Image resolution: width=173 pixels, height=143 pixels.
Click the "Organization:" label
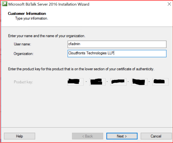(23, 53)
